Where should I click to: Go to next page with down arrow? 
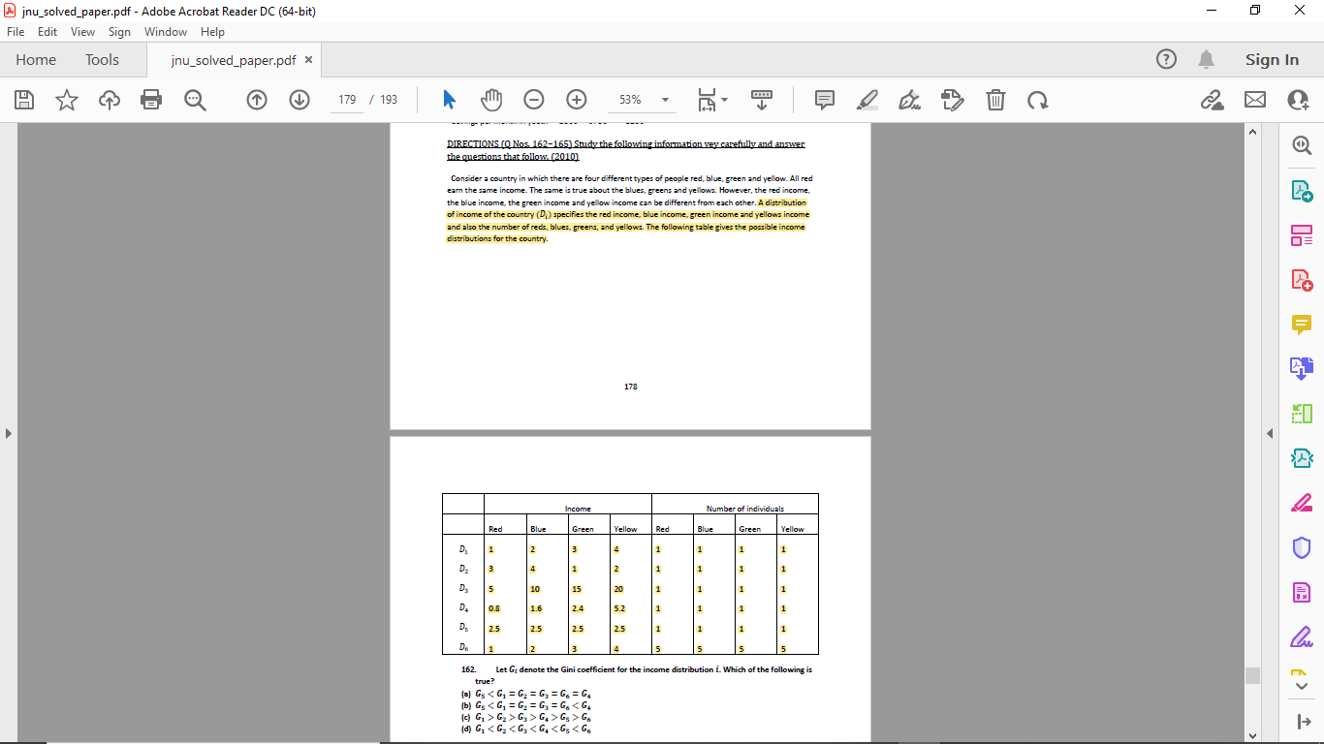(299, 100)
